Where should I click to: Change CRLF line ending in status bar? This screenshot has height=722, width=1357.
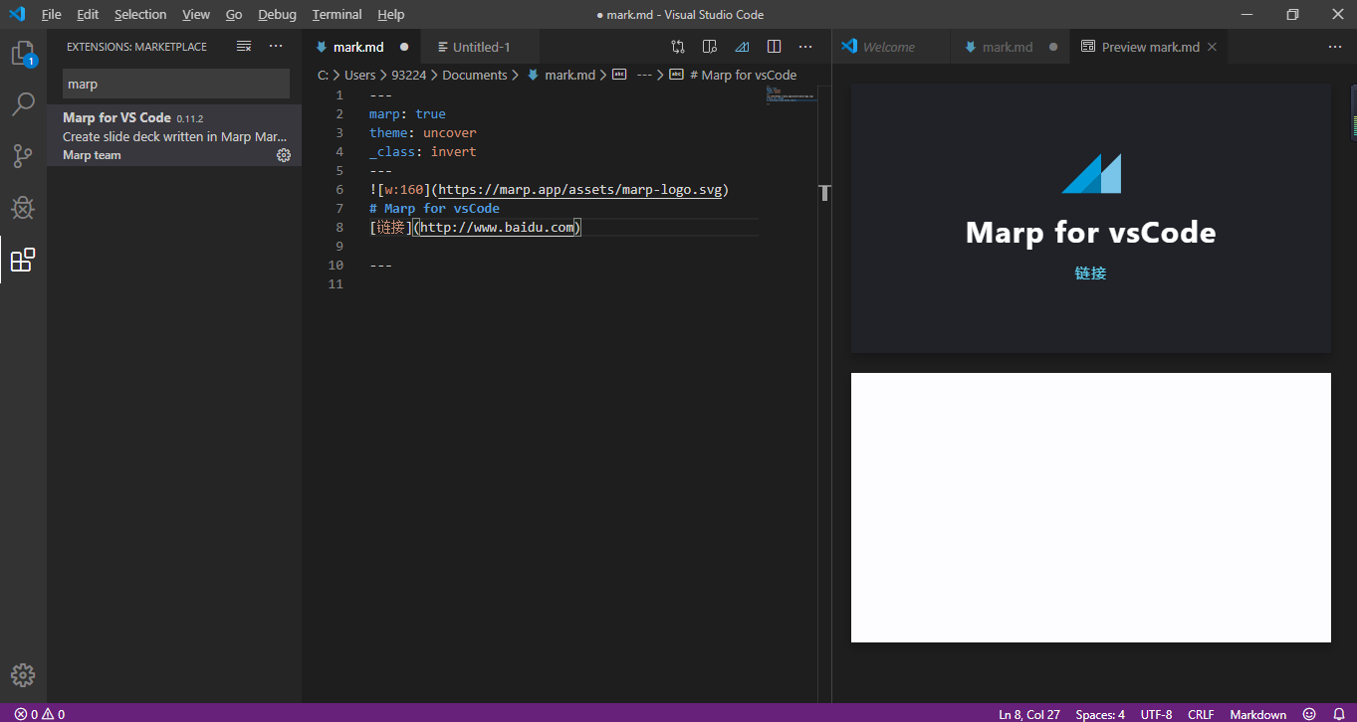pyautogui.click(x=1201, y=713)
